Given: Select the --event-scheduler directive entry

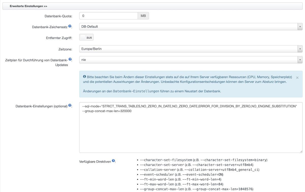Looking at the screenshot, I should pos(157,174).
